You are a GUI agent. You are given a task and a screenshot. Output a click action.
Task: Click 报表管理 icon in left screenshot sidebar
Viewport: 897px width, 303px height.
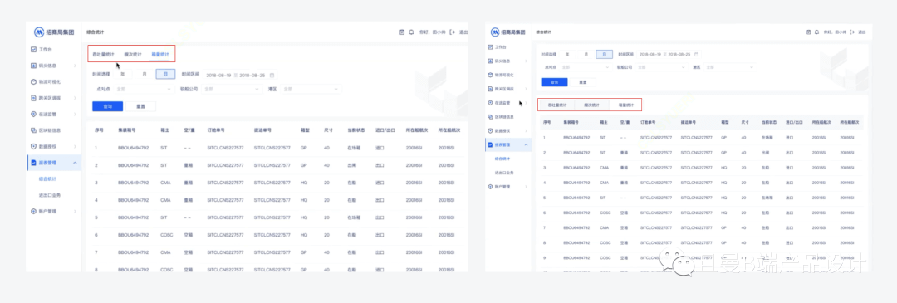(34, 163)
